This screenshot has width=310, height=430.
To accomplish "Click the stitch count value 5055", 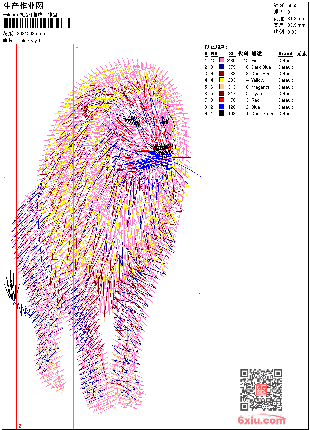I will (292, 6).
